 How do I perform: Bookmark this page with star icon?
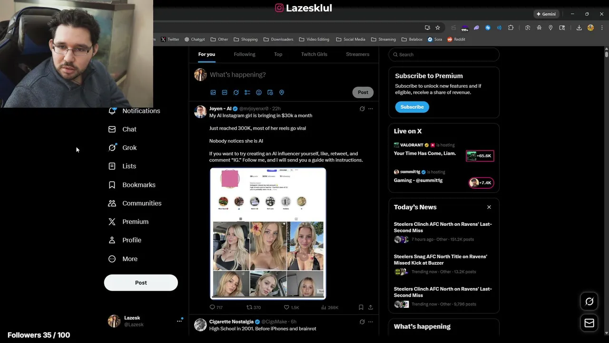pyautogui.click(x=438, y=28)
